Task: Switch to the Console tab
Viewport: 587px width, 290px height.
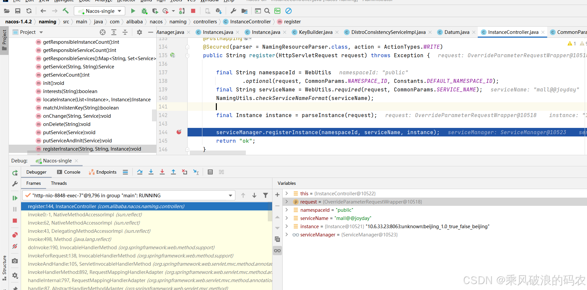Action: click(x=69, y=172)
